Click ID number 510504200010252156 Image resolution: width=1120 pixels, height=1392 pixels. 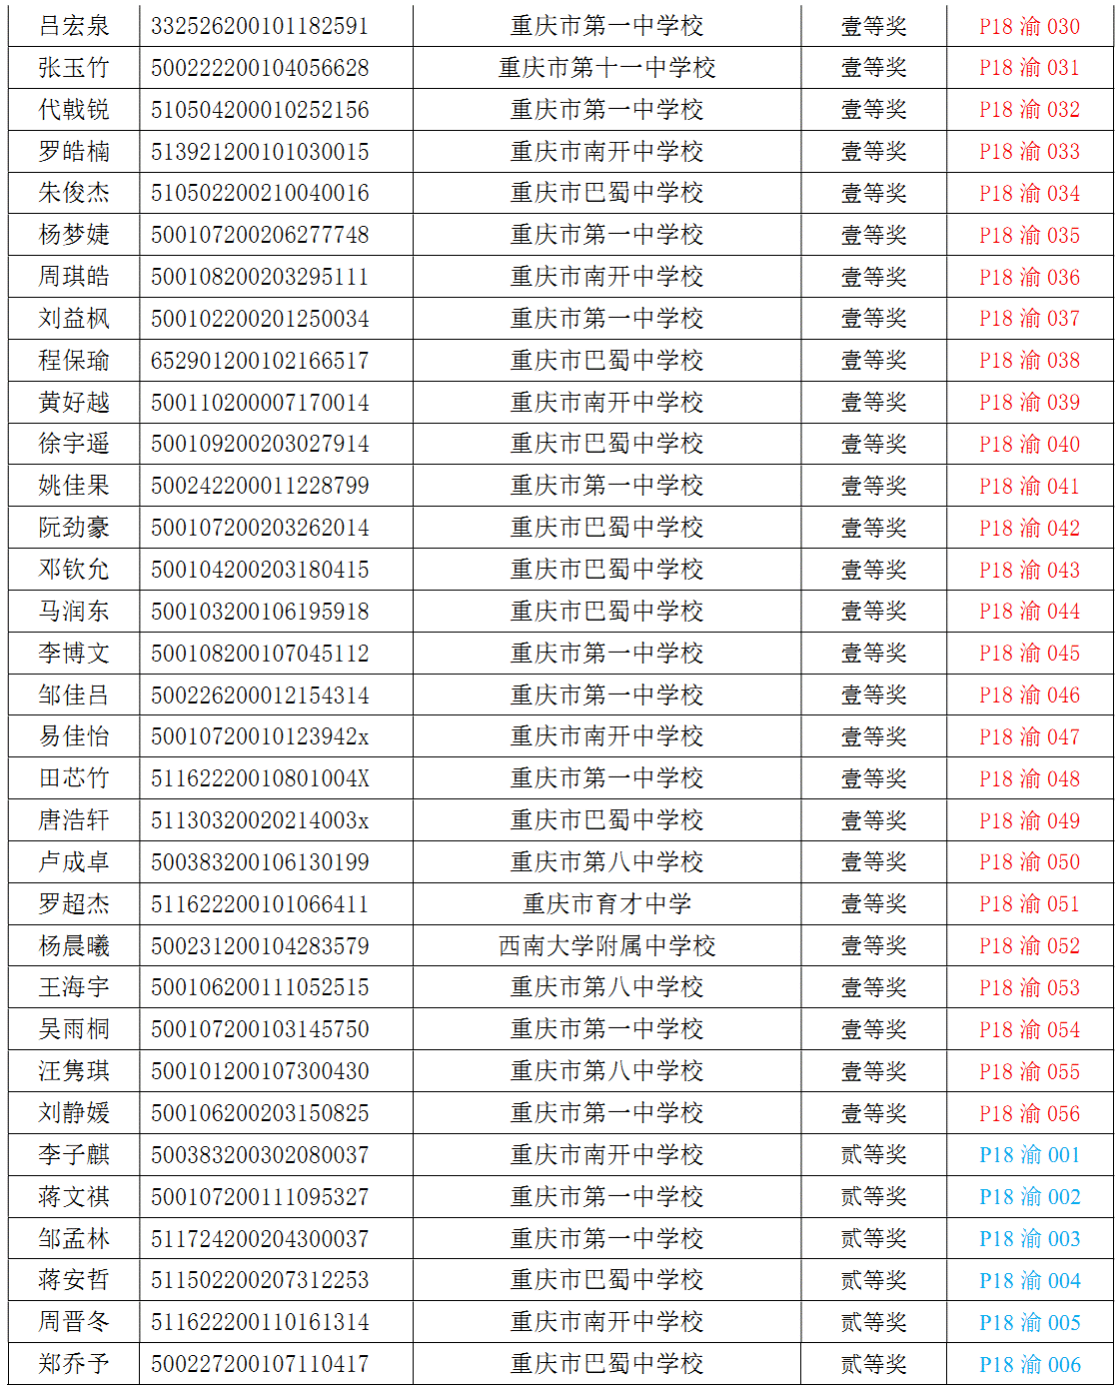260,110
